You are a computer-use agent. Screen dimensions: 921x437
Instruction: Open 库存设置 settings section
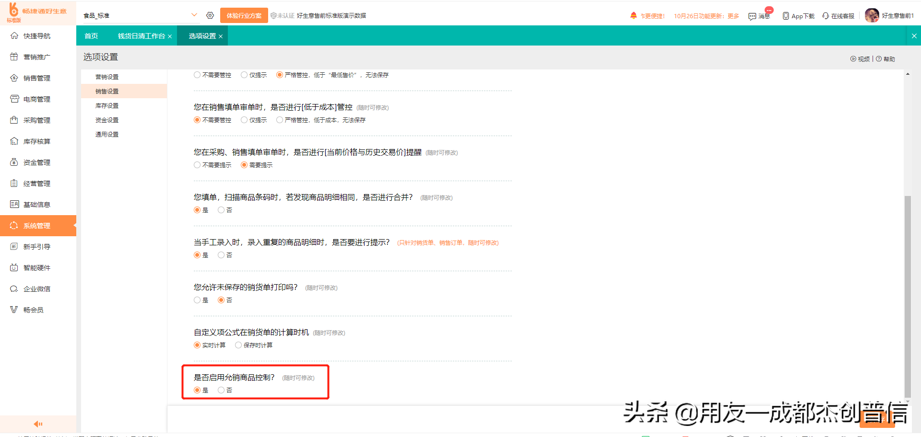106,105
